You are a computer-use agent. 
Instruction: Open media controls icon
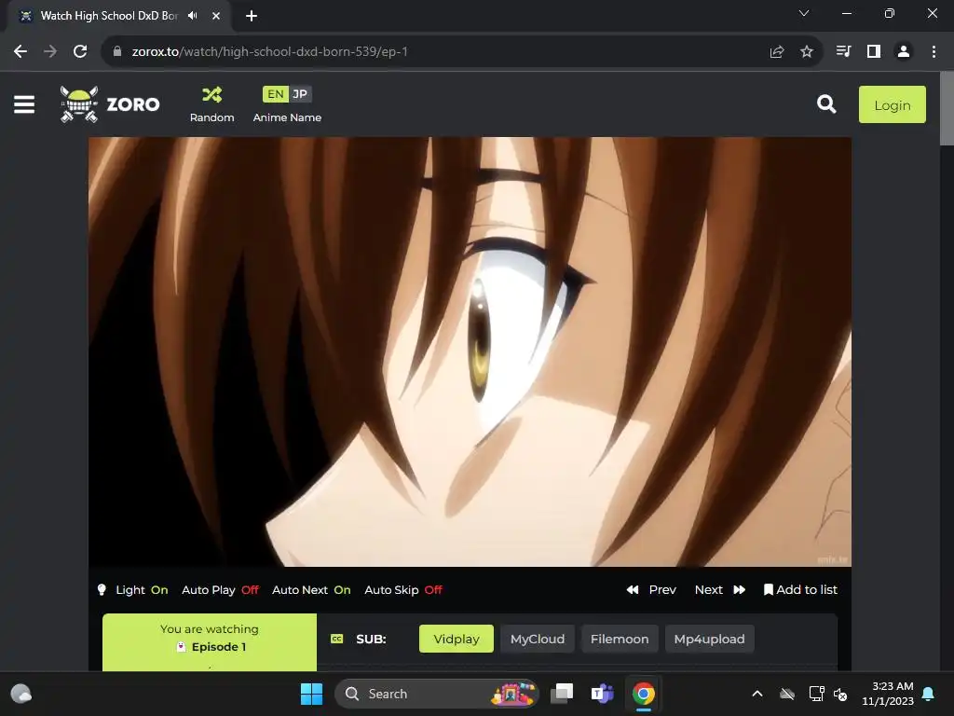843,52
